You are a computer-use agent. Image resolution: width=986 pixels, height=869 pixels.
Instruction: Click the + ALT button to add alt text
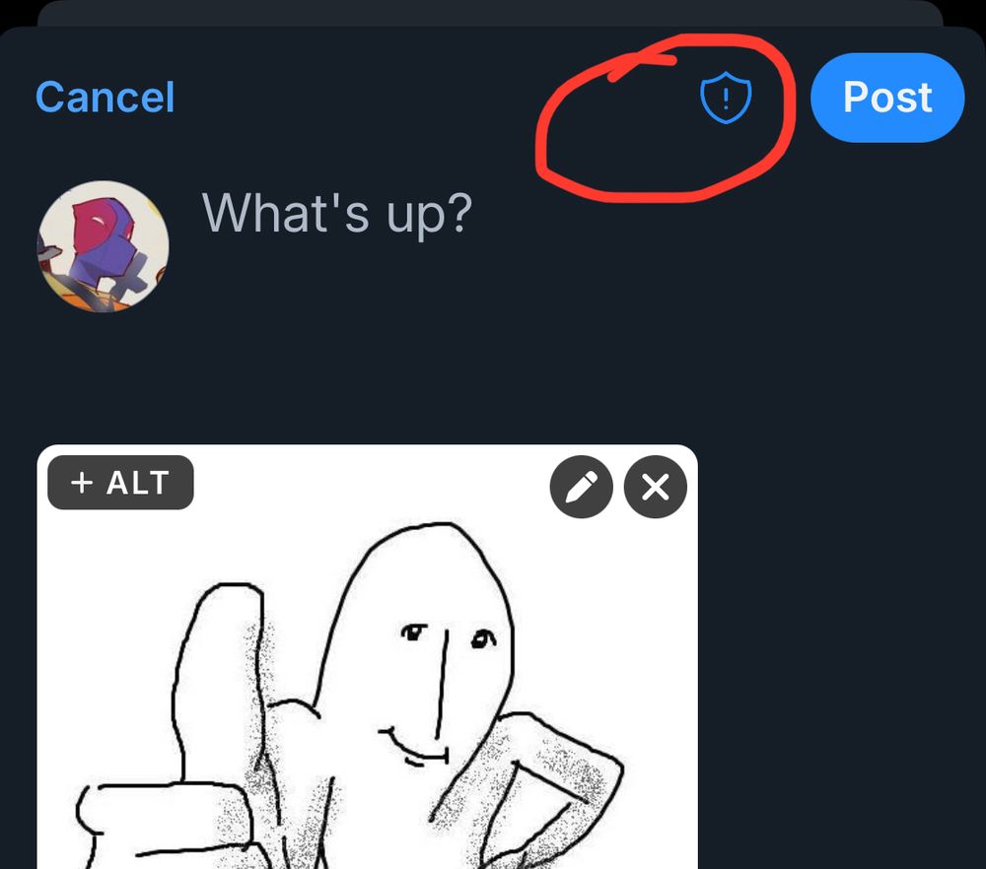pos(119,483)
